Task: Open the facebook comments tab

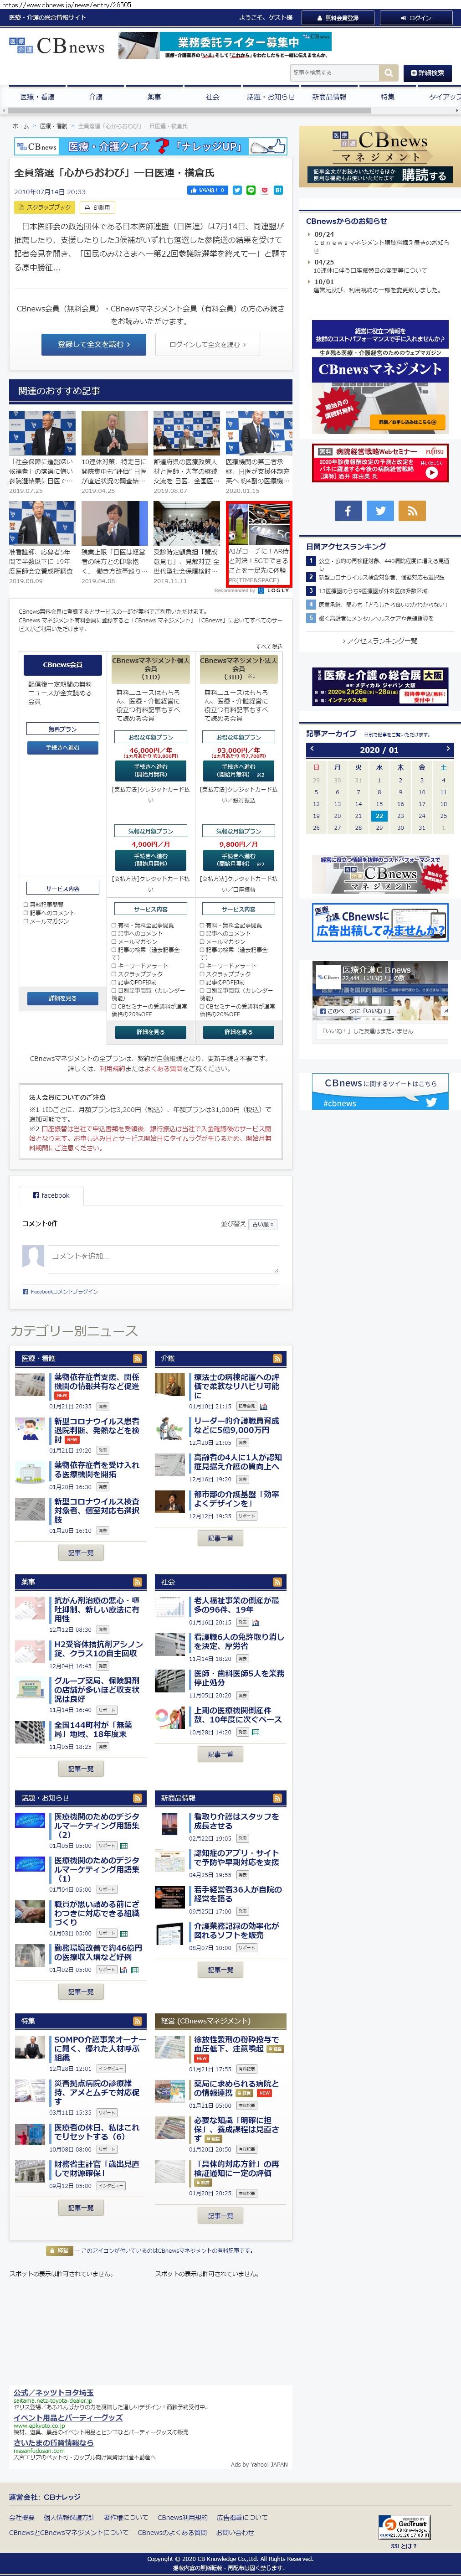Action: pyautogui.click(x=51, y=1195)
